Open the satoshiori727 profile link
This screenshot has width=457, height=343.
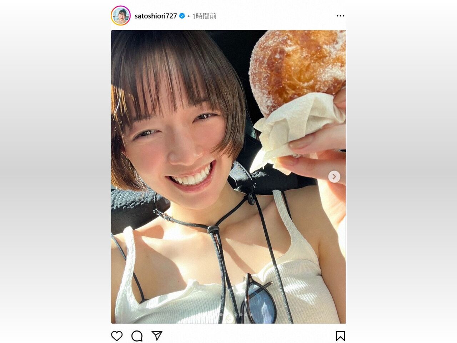[x=156, y=16]
